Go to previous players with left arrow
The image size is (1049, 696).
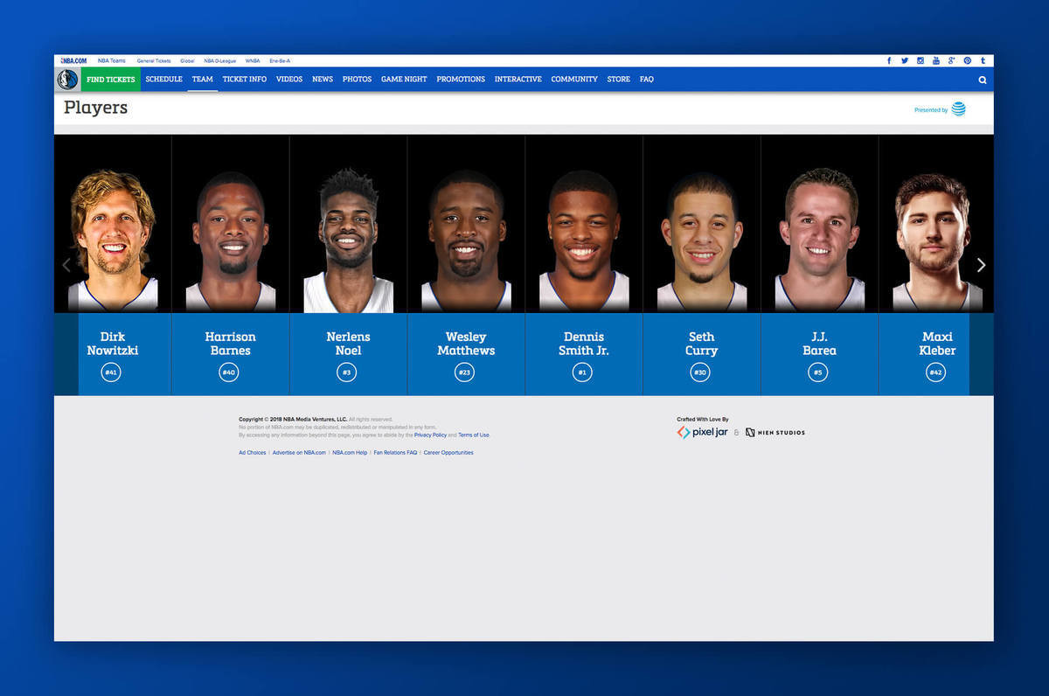pos(66,265)
